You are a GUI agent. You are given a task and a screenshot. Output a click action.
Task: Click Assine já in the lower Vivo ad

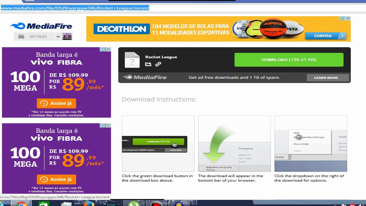(56, 179)
